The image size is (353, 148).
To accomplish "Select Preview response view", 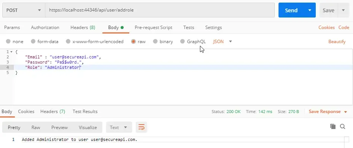I will coord(60,127).
